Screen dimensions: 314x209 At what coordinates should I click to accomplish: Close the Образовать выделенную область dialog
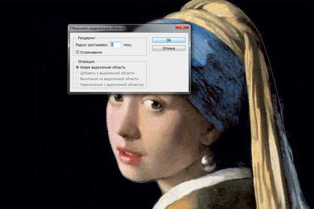pyautogui.click(x=182, y=27)
